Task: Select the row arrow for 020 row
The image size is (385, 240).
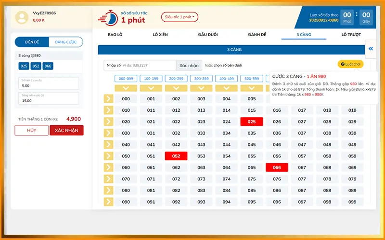Action: 108,122
